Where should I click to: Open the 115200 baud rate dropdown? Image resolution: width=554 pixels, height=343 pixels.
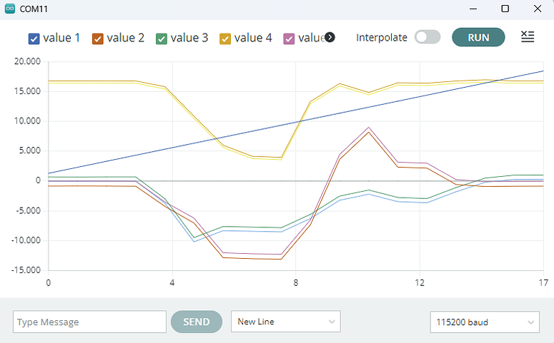(x=485, y=322)
